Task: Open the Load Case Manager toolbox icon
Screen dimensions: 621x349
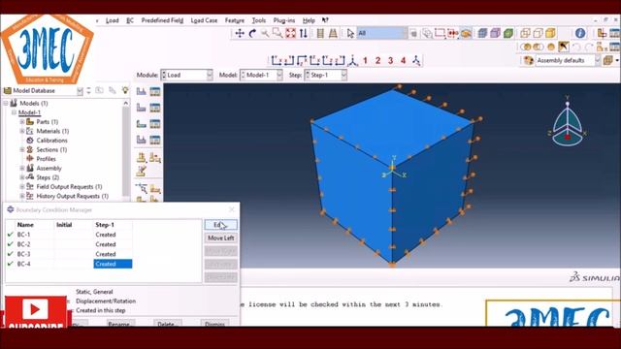Action: click(x=155, y=140)
